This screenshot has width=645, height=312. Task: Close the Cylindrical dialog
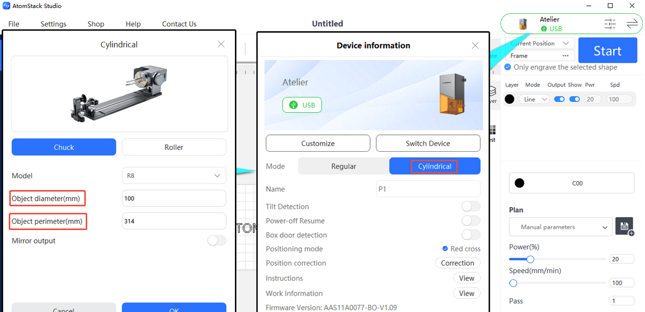221,44
